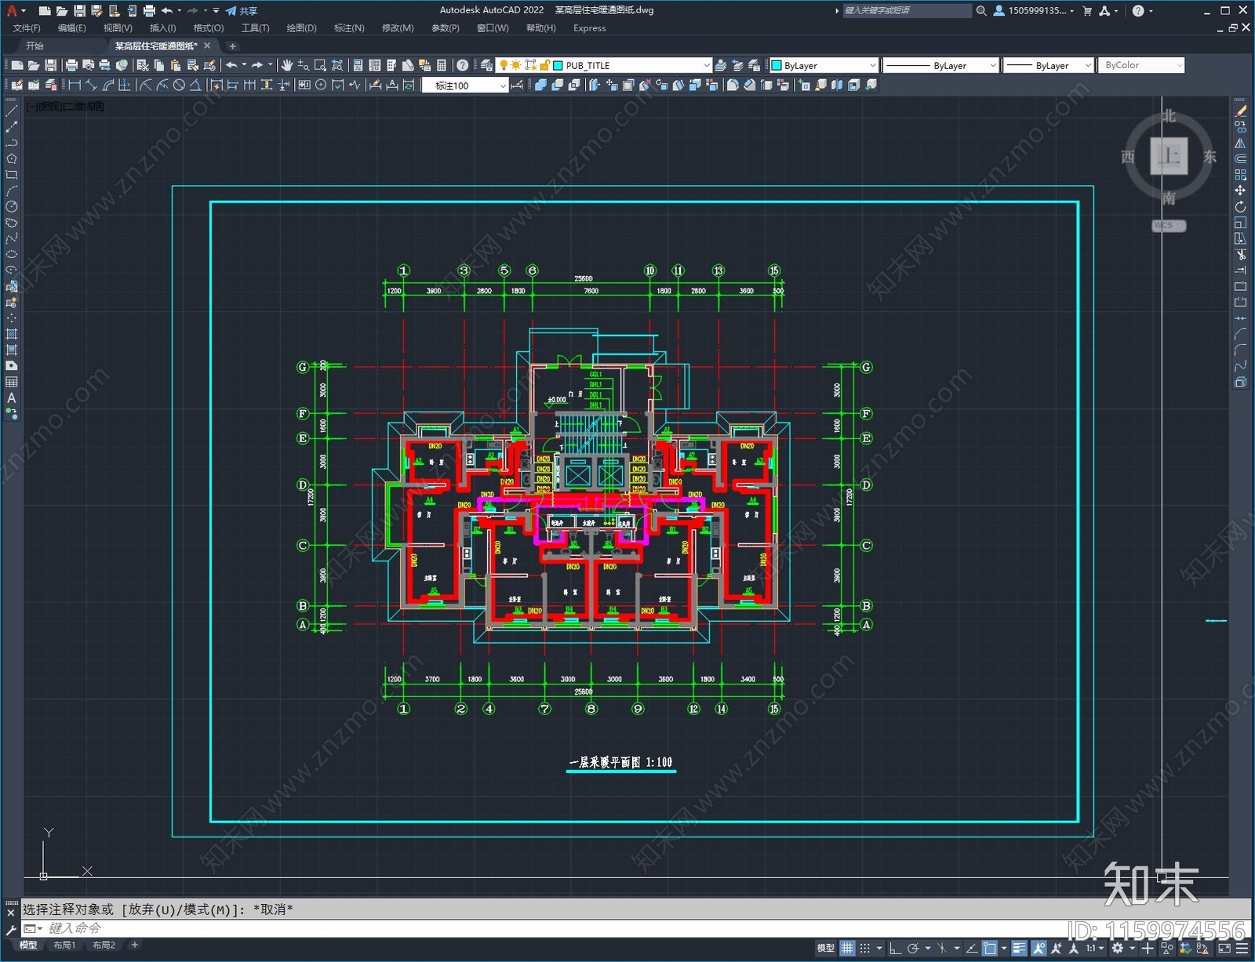Choose the Multiline Text tool
1255x962 pixels.
[11, 398]
